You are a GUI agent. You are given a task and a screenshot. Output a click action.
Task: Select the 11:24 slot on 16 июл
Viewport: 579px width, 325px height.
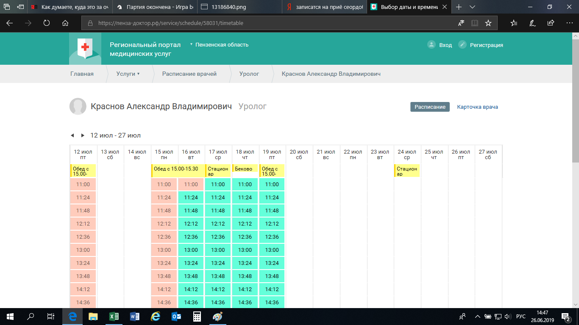pyautogui.click(x=191, y=198)
